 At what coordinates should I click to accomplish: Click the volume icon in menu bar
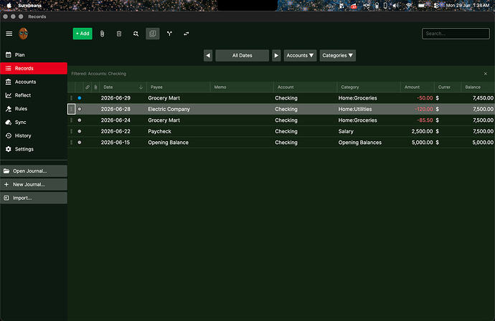coord(395,5)
